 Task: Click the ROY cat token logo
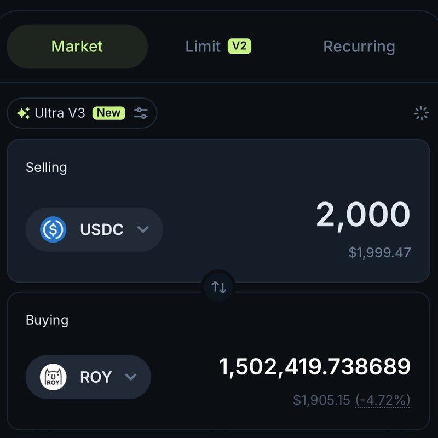pos(53,377)
